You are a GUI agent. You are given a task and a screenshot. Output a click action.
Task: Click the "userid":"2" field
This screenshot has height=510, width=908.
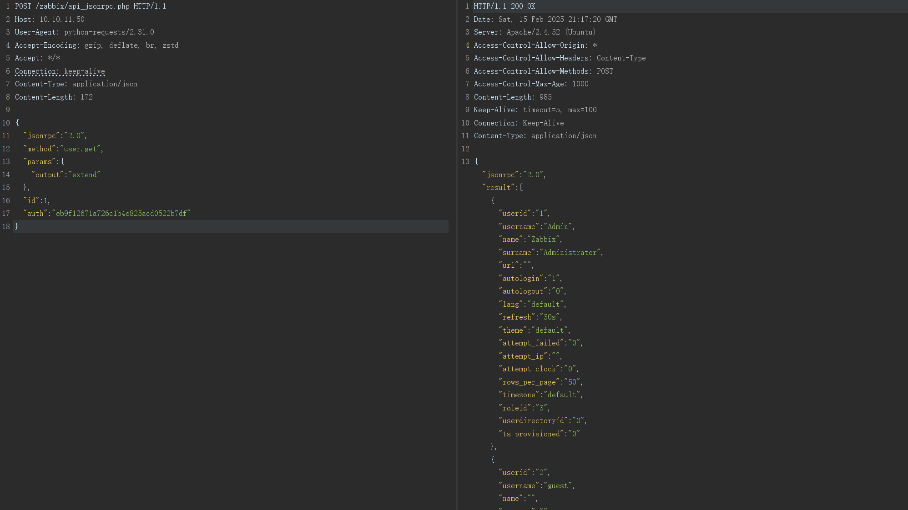pyautogui.click(x=524, y=473)
